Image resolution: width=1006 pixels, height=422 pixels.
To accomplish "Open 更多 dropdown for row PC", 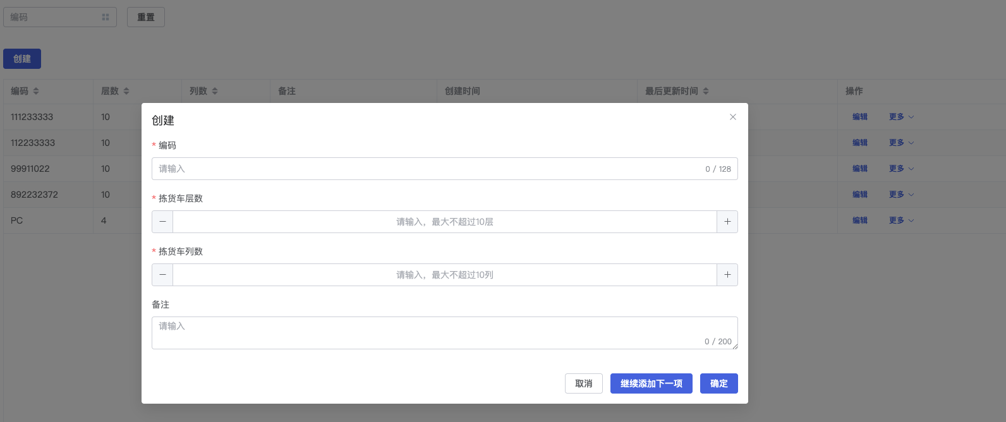I will tap(902, 220).
